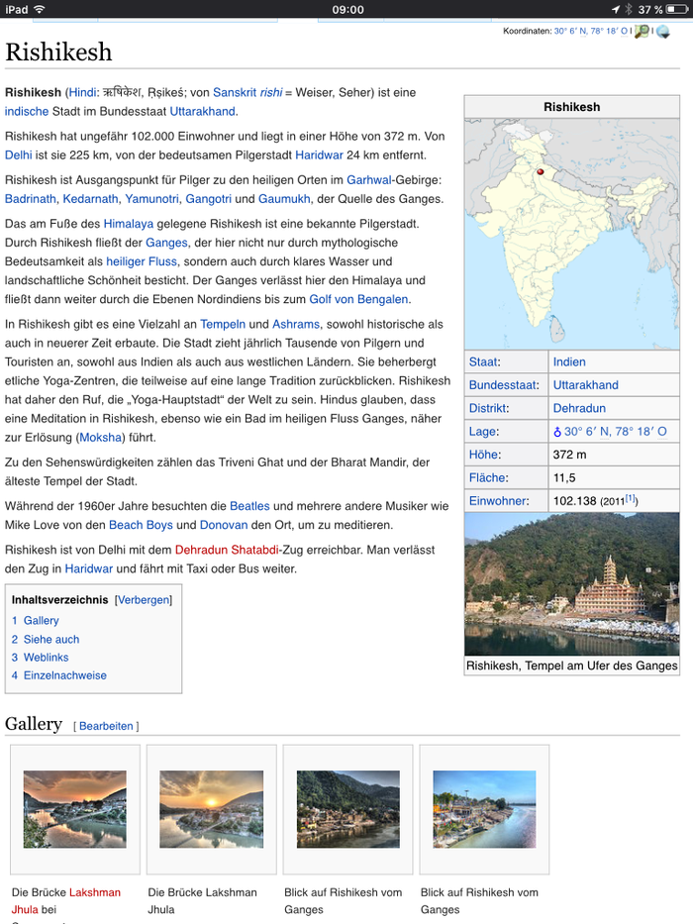
Task: Open the Staat label link in infobox
Action: [484, 361]
